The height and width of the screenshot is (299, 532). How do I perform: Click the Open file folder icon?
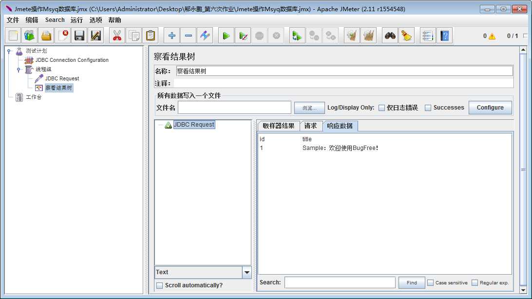pos(46,36)
